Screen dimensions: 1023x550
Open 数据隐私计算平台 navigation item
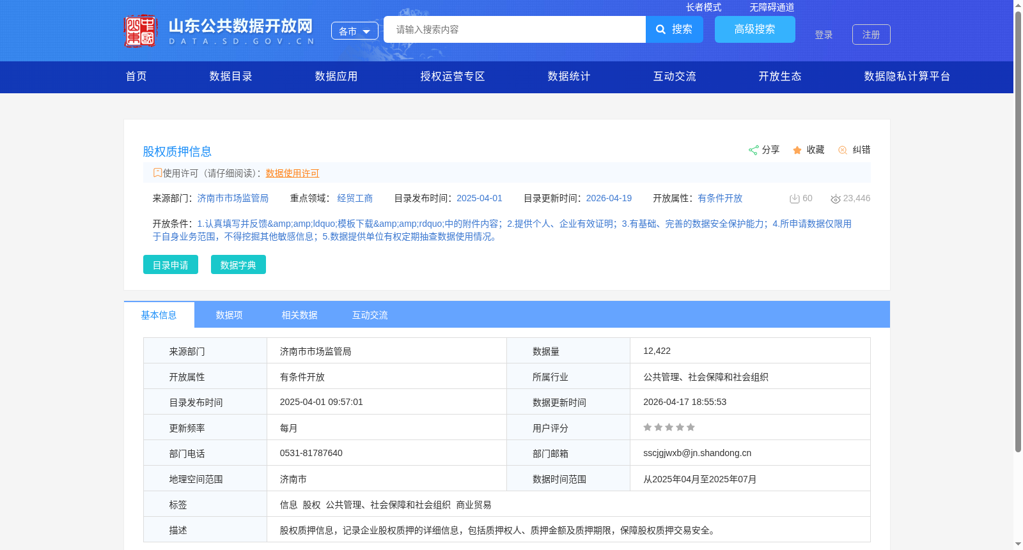click(x=907, y=77)
